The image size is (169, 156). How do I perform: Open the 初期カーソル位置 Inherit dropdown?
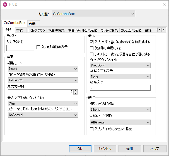click(x=120, y=110)
